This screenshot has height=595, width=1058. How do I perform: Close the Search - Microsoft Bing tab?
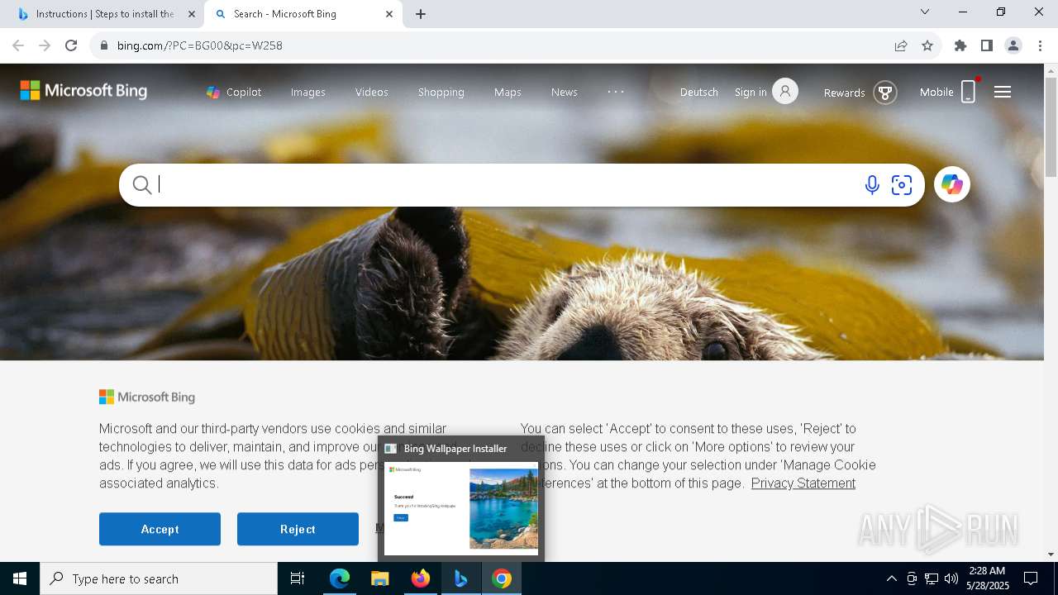pos(389,14)
